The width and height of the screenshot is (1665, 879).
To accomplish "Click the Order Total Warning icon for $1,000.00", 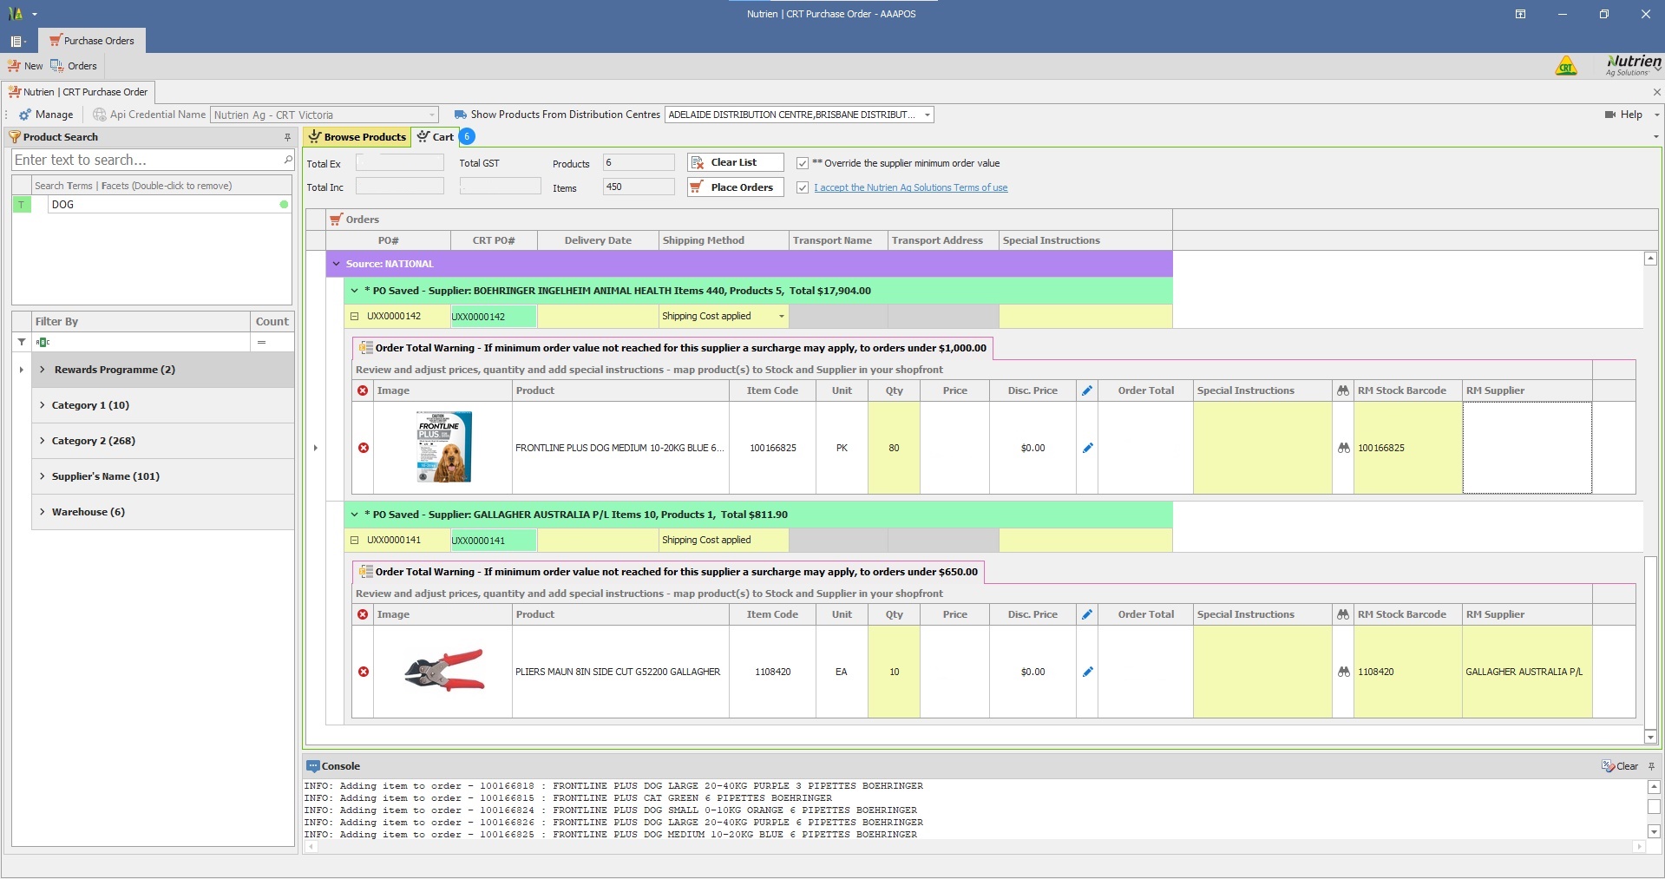I will pyautogui.click(x=365, y=348).
